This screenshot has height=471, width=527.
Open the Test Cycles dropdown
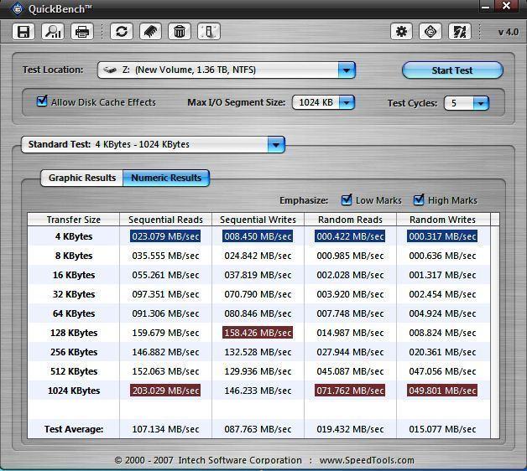click(x=480, y=104)
